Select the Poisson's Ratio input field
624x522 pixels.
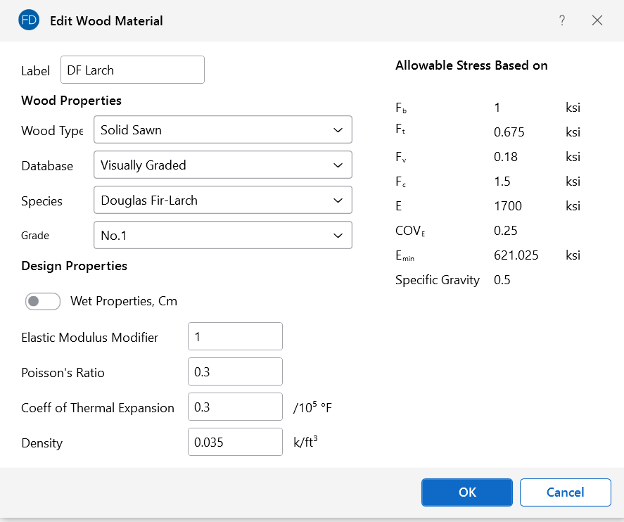pos(235,372)
